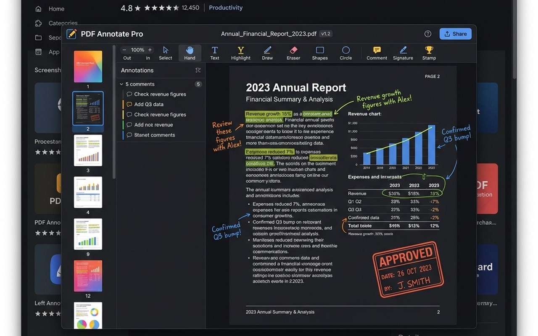Select the highlighted "Revenue growth 15%" text

pos(269,114)
